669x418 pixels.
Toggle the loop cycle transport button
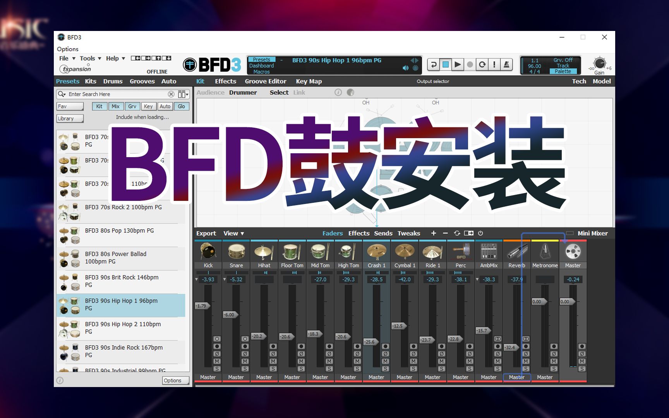pos(482,65)
